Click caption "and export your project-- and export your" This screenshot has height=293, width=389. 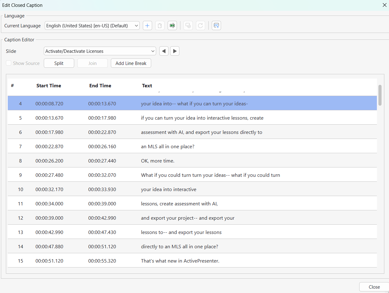pos(188,218)
